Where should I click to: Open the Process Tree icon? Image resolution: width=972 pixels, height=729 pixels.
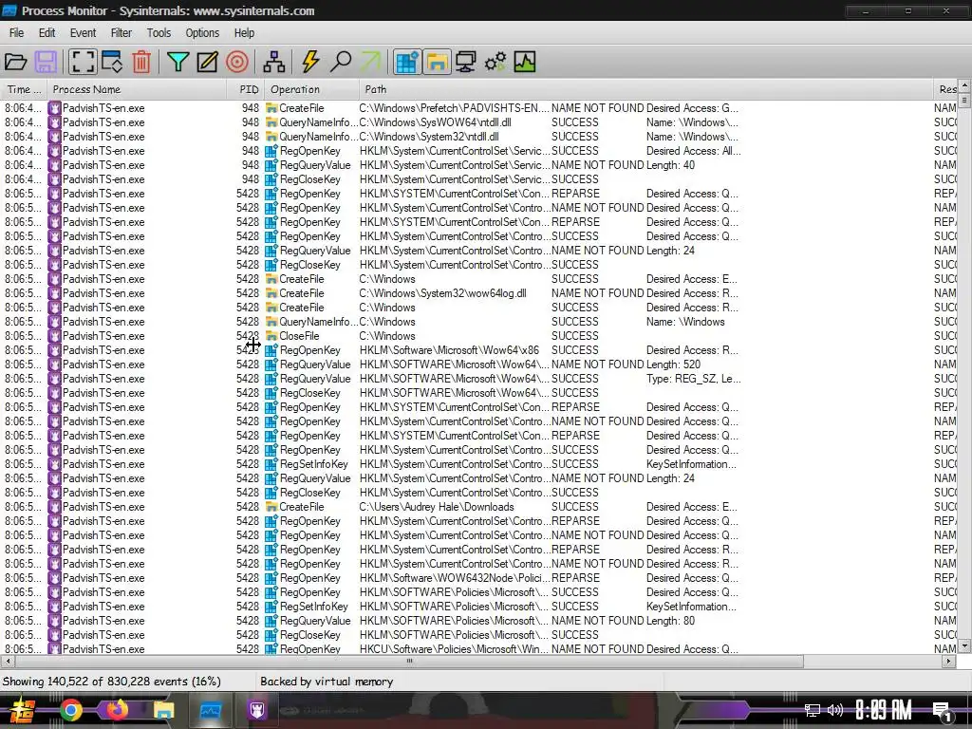tap(274, 62)
